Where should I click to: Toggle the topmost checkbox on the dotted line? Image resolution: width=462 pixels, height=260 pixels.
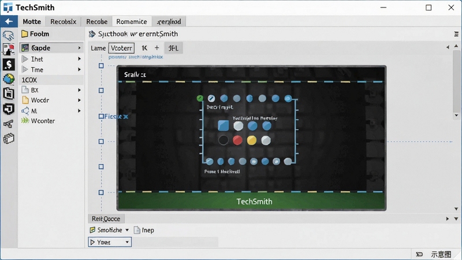click(x=101, y=65)
